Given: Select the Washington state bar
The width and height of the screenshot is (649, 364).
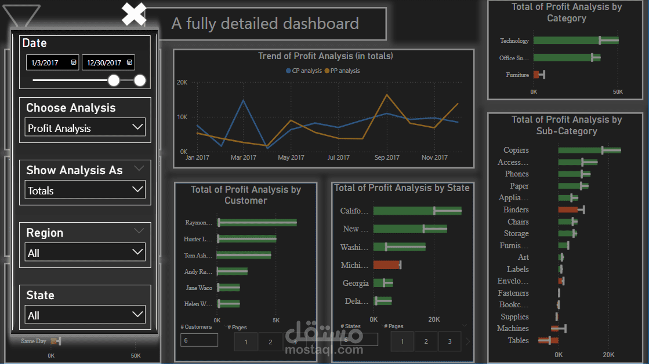Looking at the screenshot, I should 400,247.
